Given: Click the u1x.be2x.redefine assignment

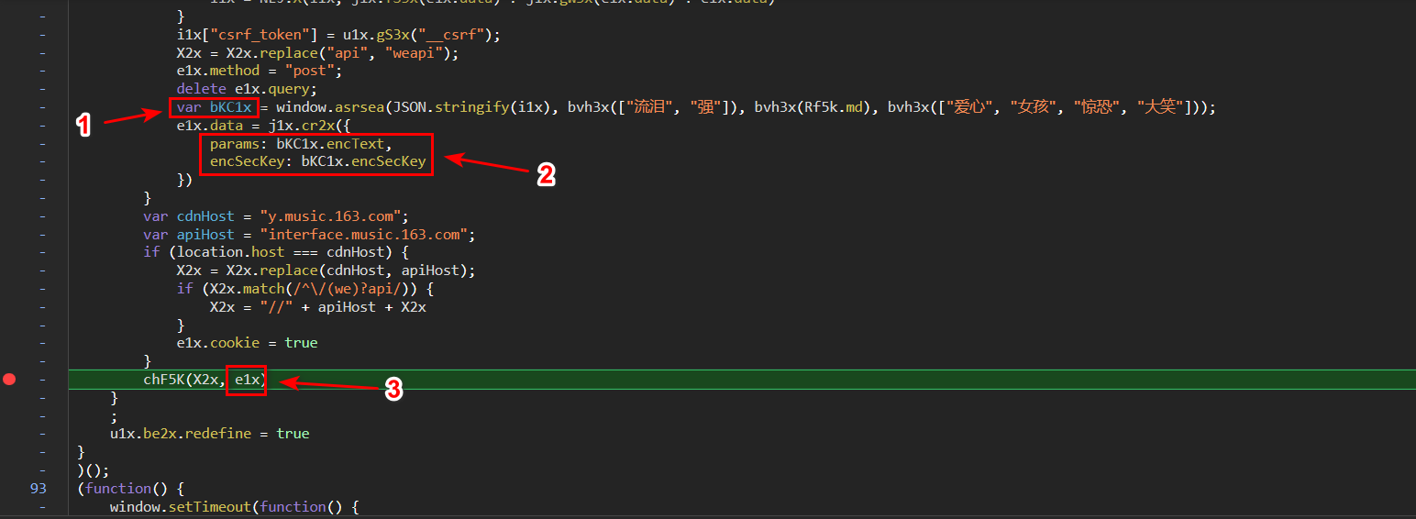Looking at the screenshot, I should [x=209, y=433].
